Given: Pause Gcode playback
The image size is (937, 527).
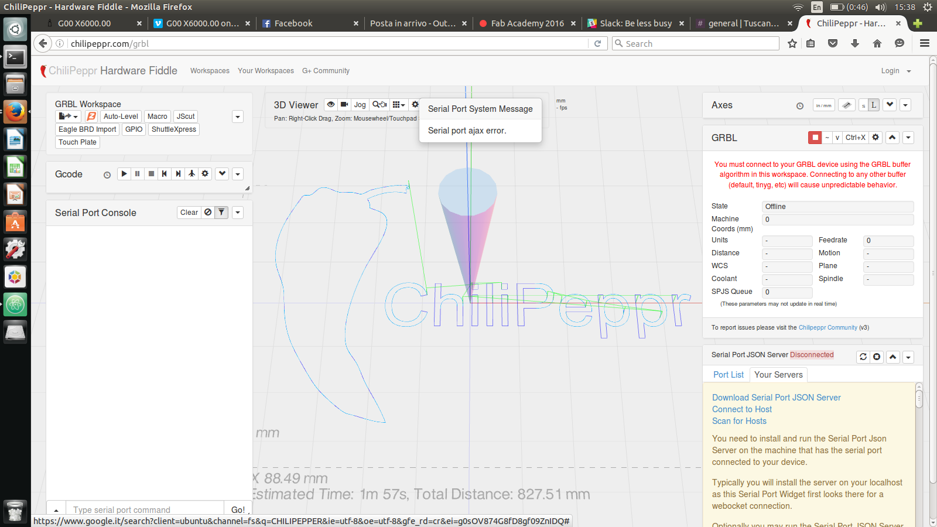Looking at the screenshot, I should pyautogui.click(x=138, y=174).
